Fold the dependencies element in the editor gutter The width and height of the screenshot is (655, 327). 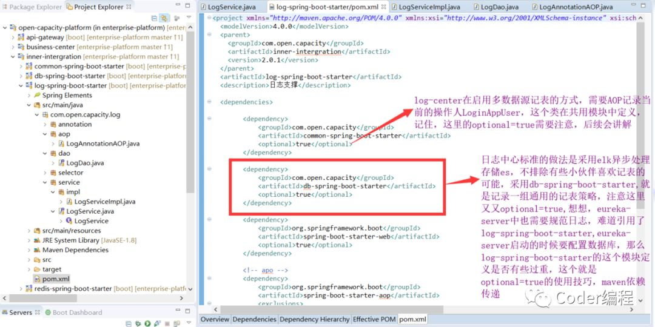coord(209,102)
